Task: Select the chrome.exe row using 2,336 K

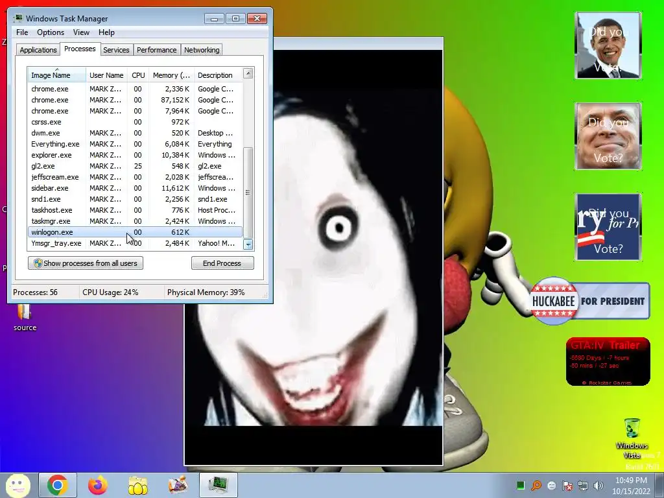Action: 135,89
